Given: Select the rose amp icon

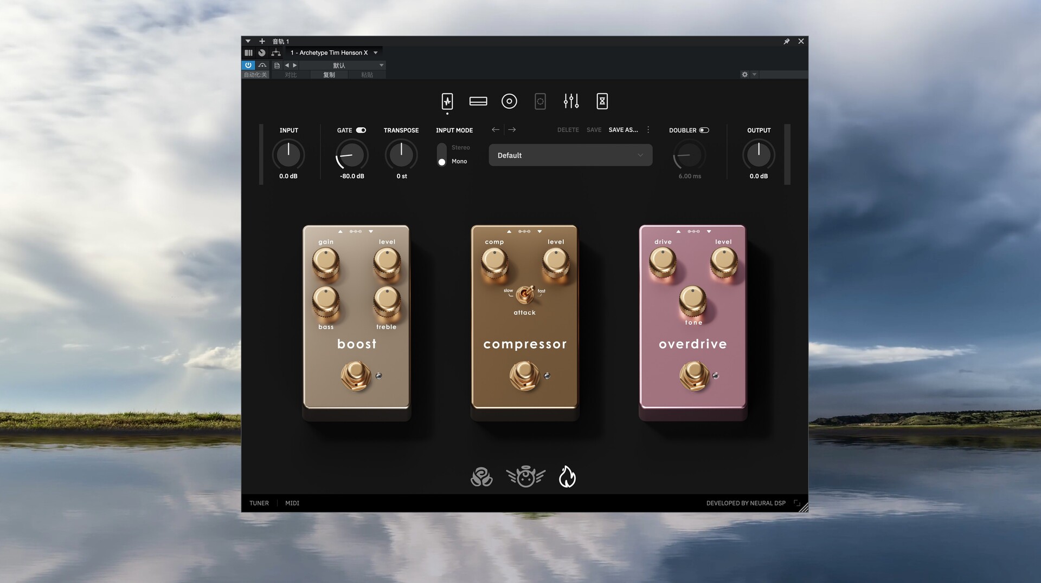Looking at the screenshot, I should 481,477.
